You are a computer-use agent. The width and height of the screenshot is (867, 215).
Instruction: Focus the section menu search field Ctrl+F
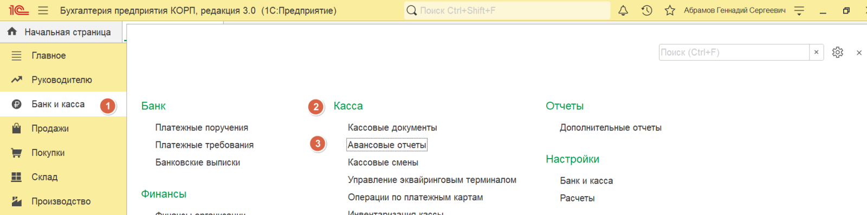(x=734, y=52)
